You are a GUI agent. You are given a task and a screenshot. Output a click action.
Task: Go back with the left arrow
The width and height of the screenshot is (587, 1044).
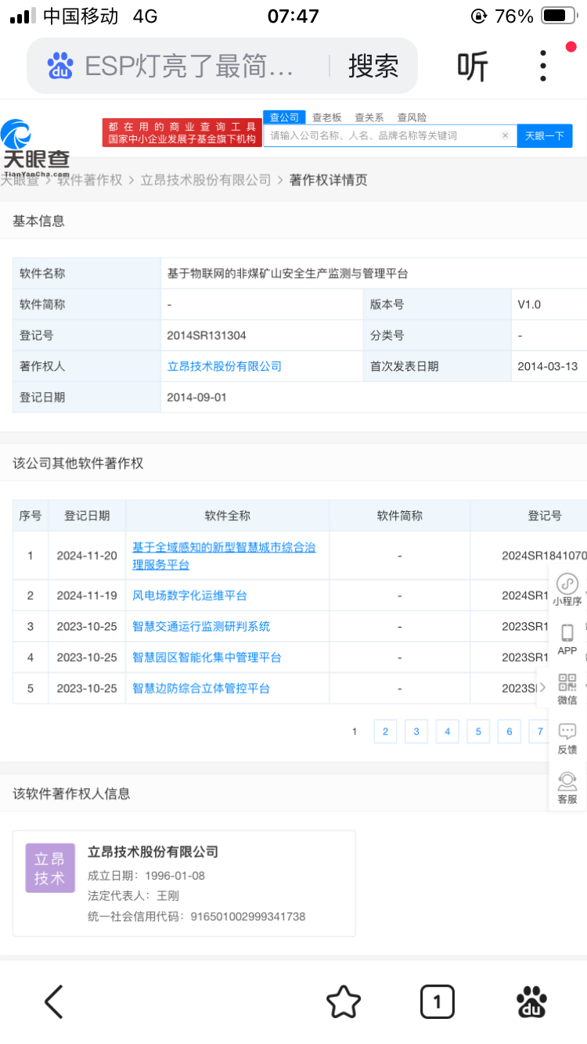tap(53, 1002)
